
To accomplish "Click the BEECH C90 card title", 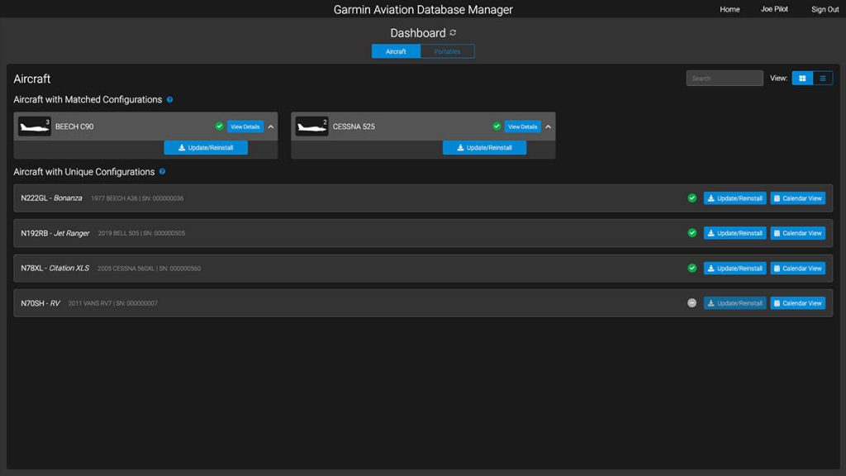I will point(74,126).
